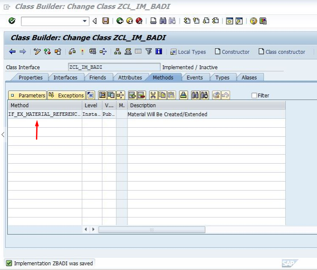Open the Constructor button
Viewport: 317px width, 270px height.
[232, 52]
